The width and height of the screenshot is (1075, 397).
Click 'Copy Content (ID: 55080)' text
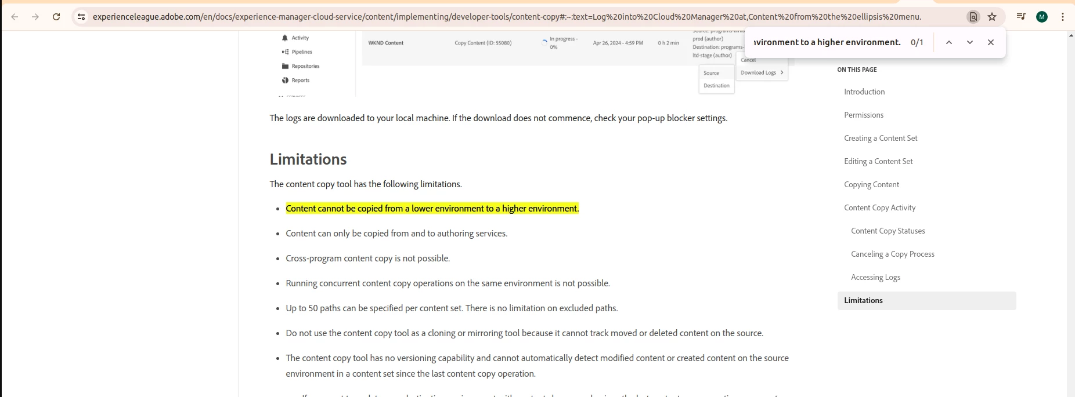tap(483, 43)
